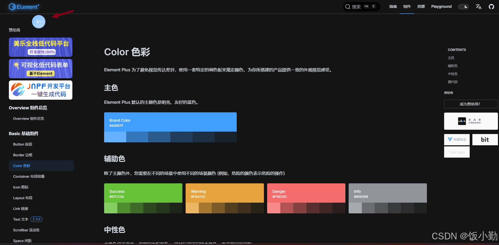Open the search magnifier icon
The height and width of the screenshot is (245, 499).
click(x=348, y=6)
